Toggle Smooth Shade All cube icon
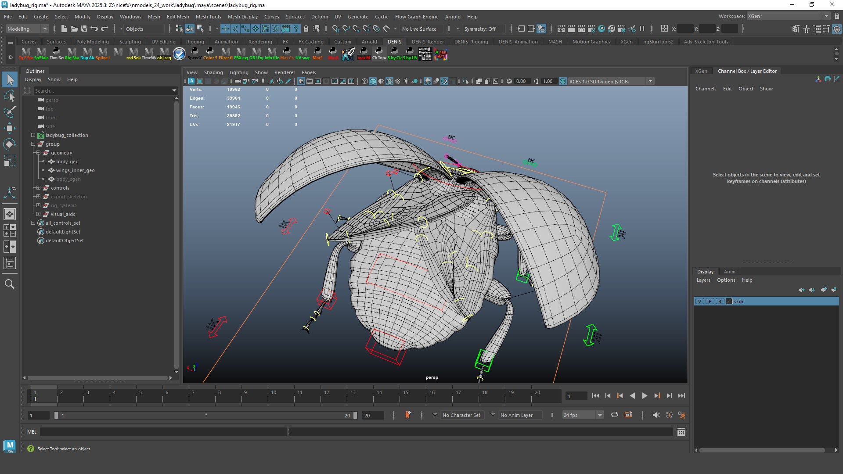The height and width of the screenshot is (474, 843). (373, 81)
